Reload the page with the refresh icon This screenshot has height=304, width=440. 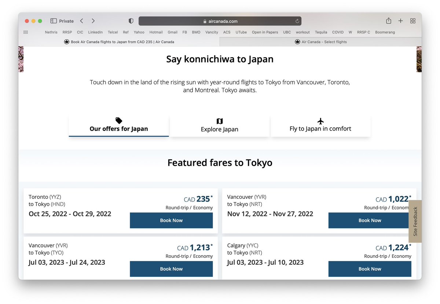[297, 21]
